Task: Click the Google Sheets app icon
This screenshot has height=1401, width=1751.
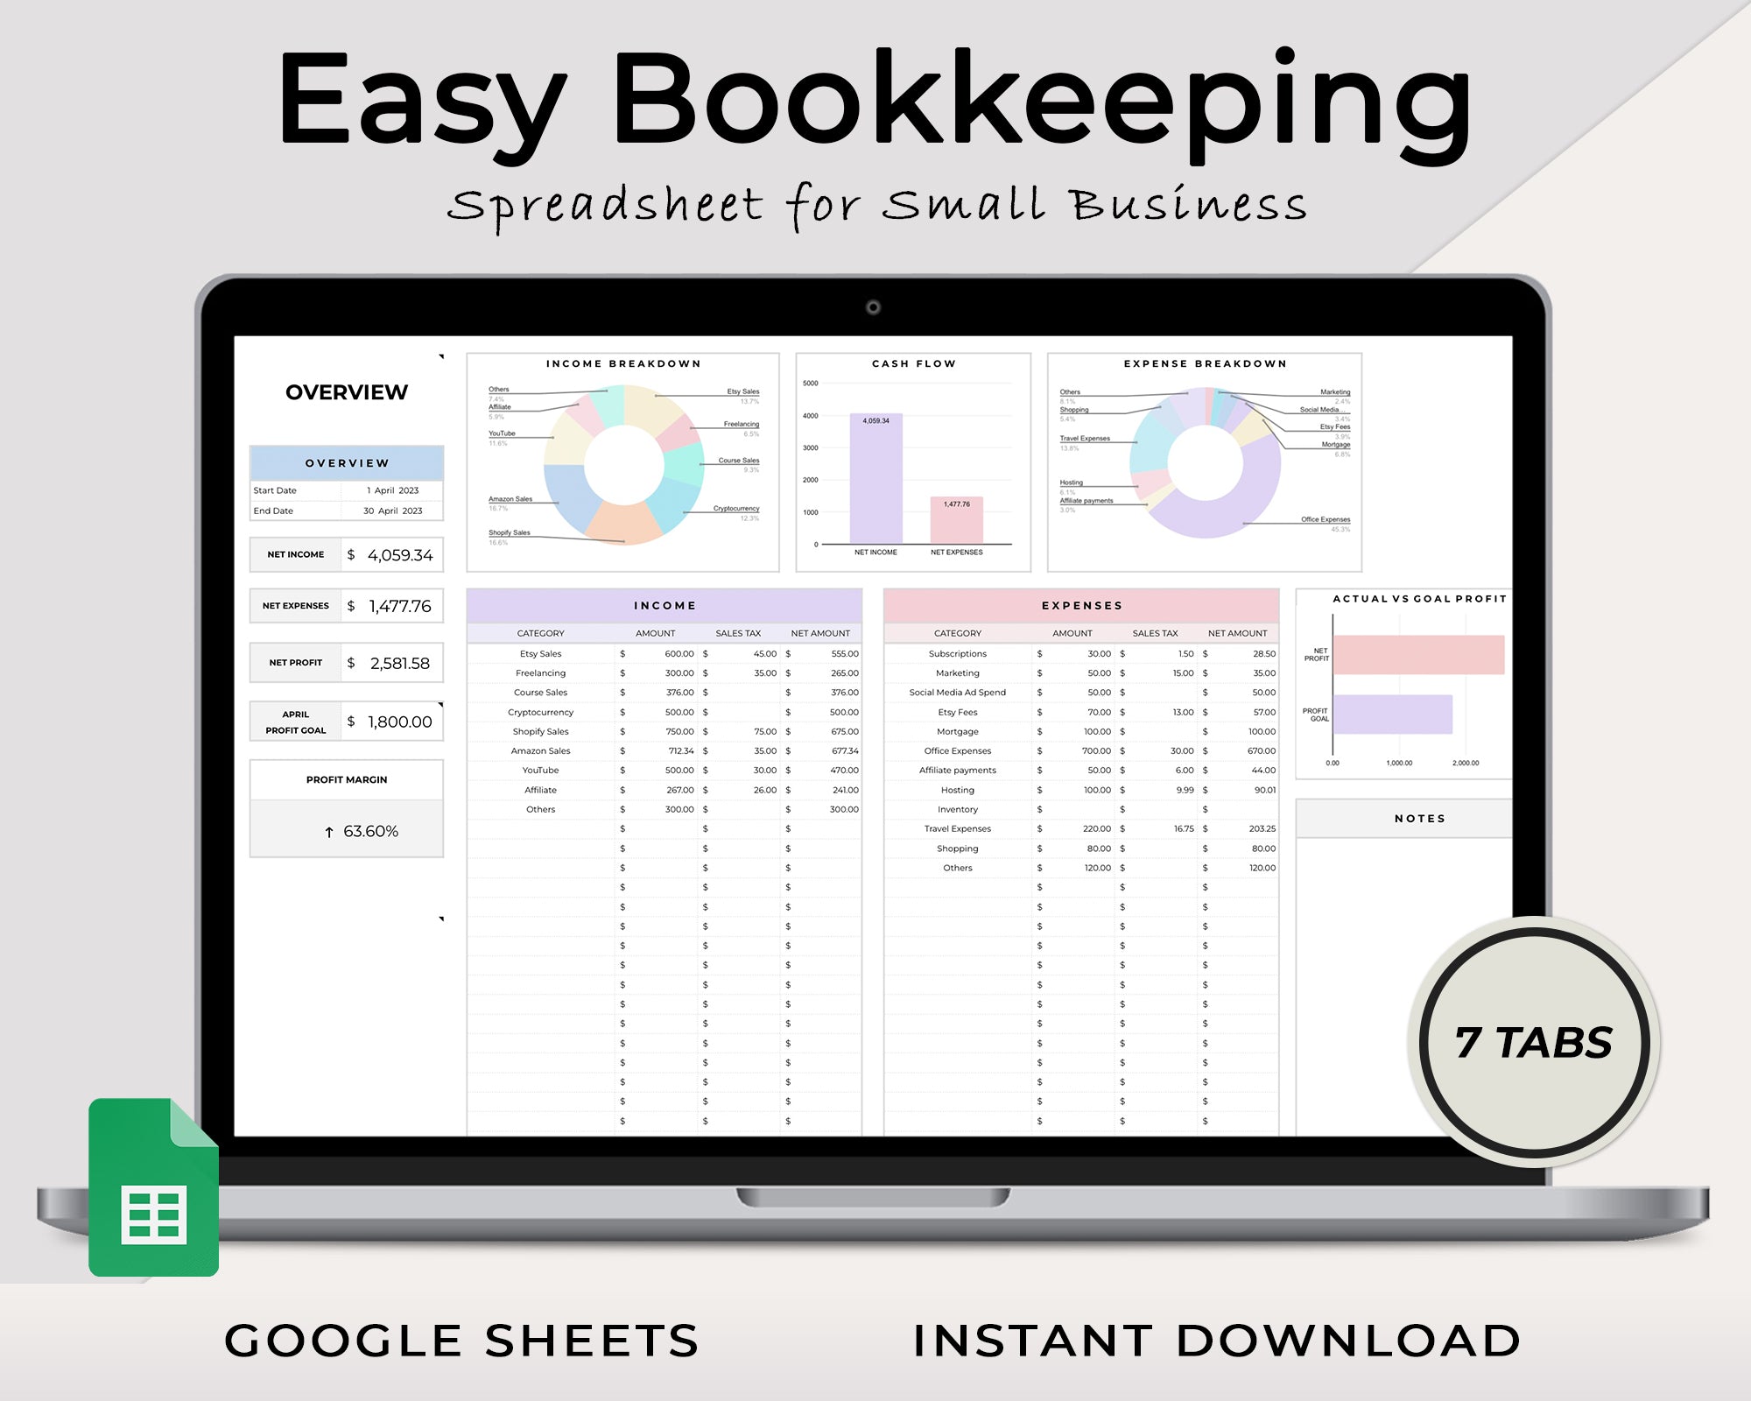Action: click(154, 1227)
